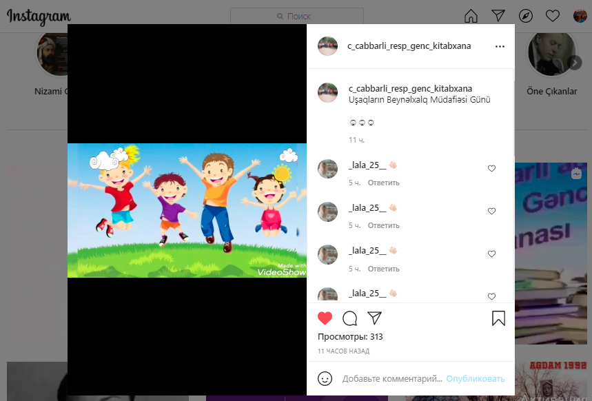Open the Instagram home feed icon

471,16
